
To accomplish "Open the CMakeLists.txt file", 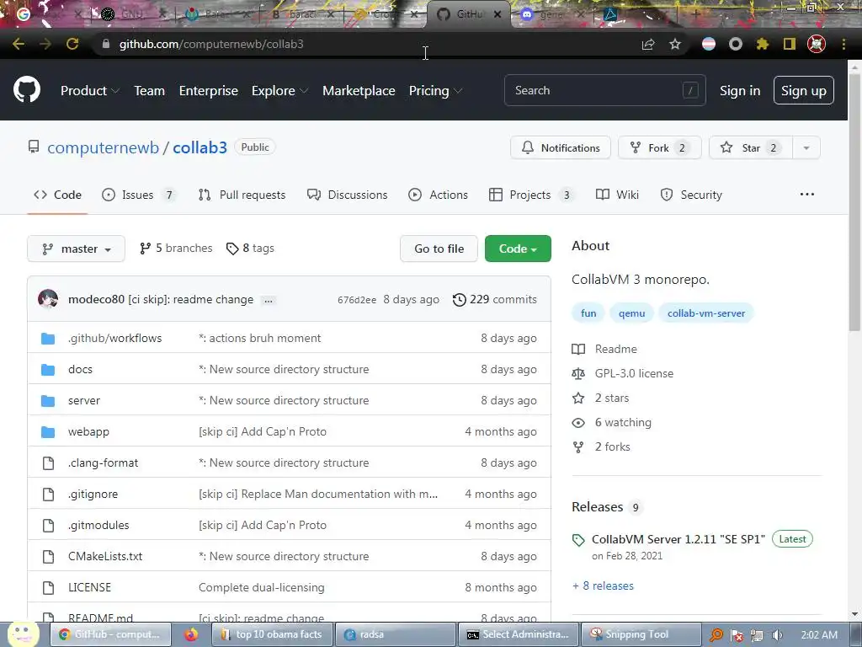I will [105, 556].
